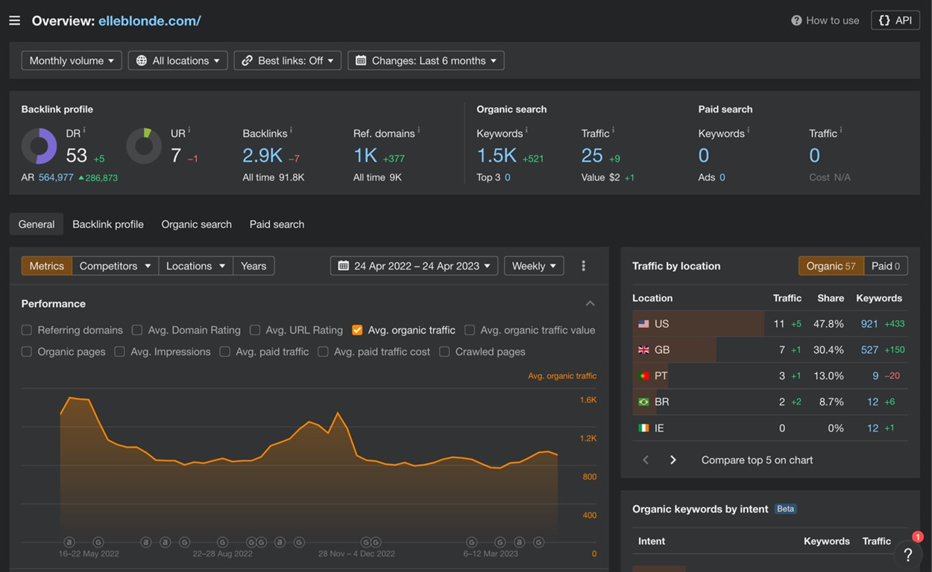Enable the Avg. URL Rating checkbox
The image size is (932, 572).
pos(255,330)
